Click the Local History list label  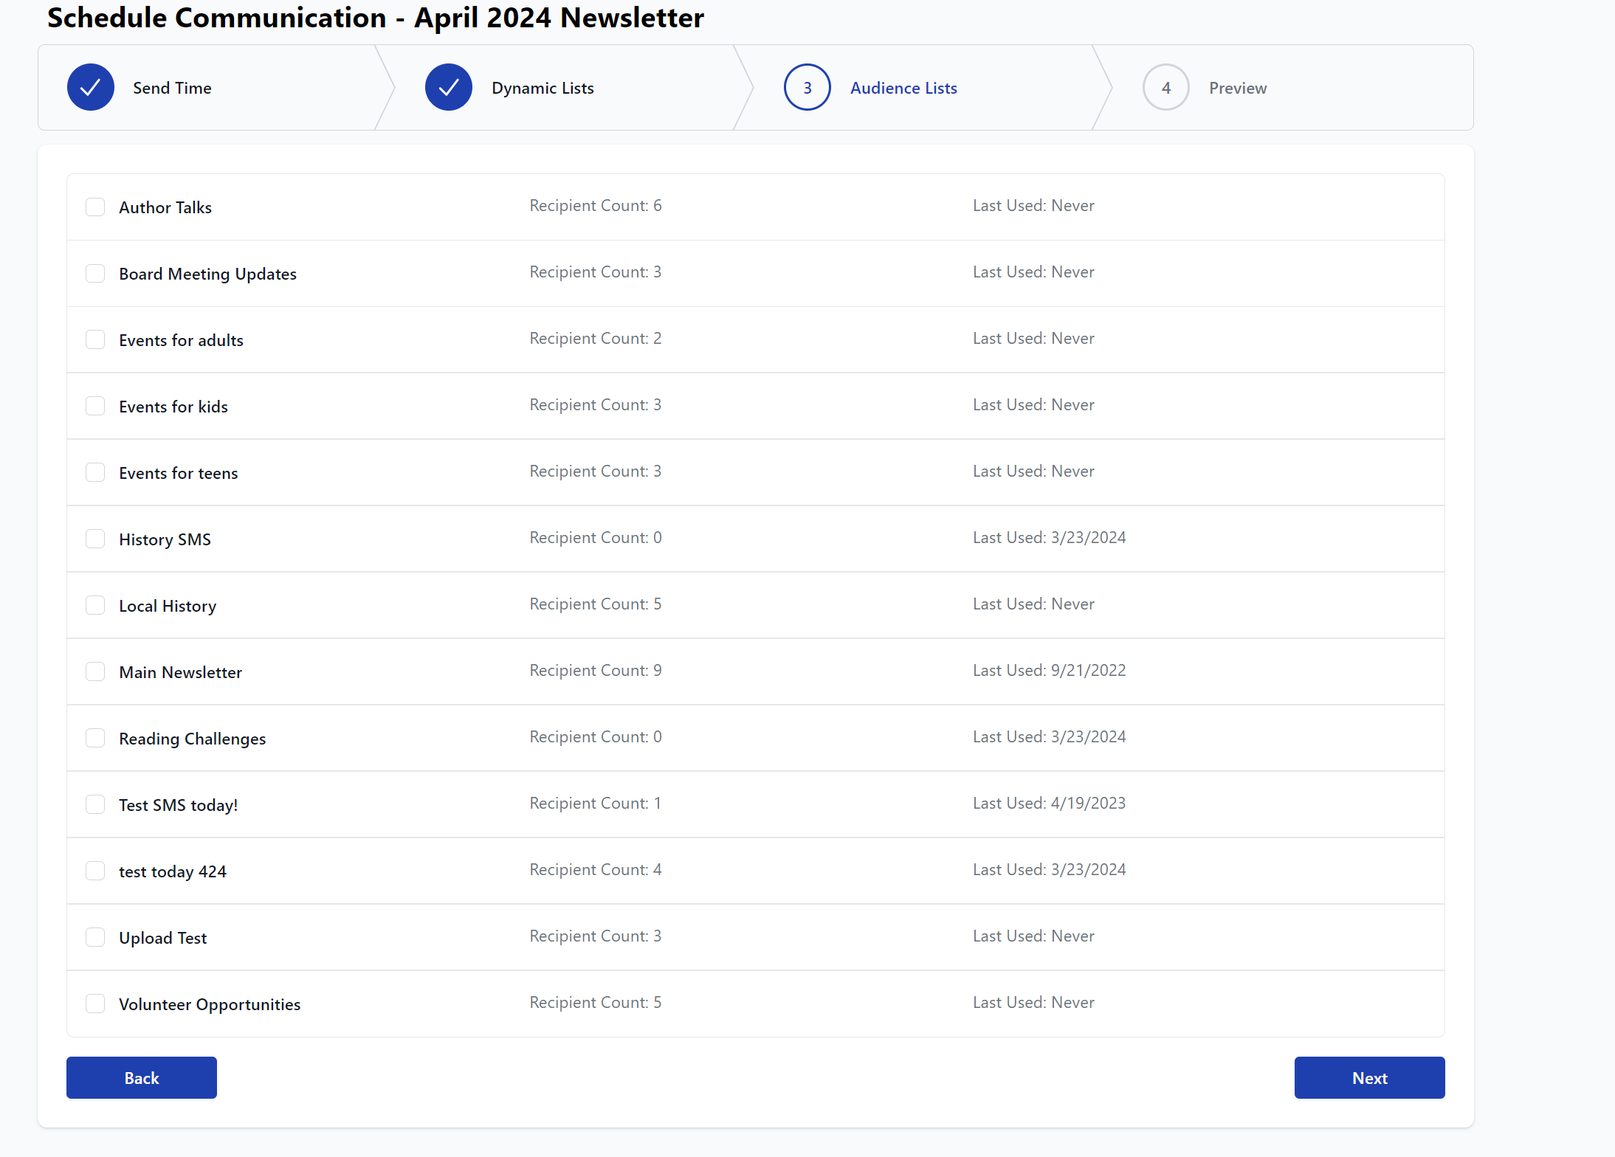click(168, 606)
